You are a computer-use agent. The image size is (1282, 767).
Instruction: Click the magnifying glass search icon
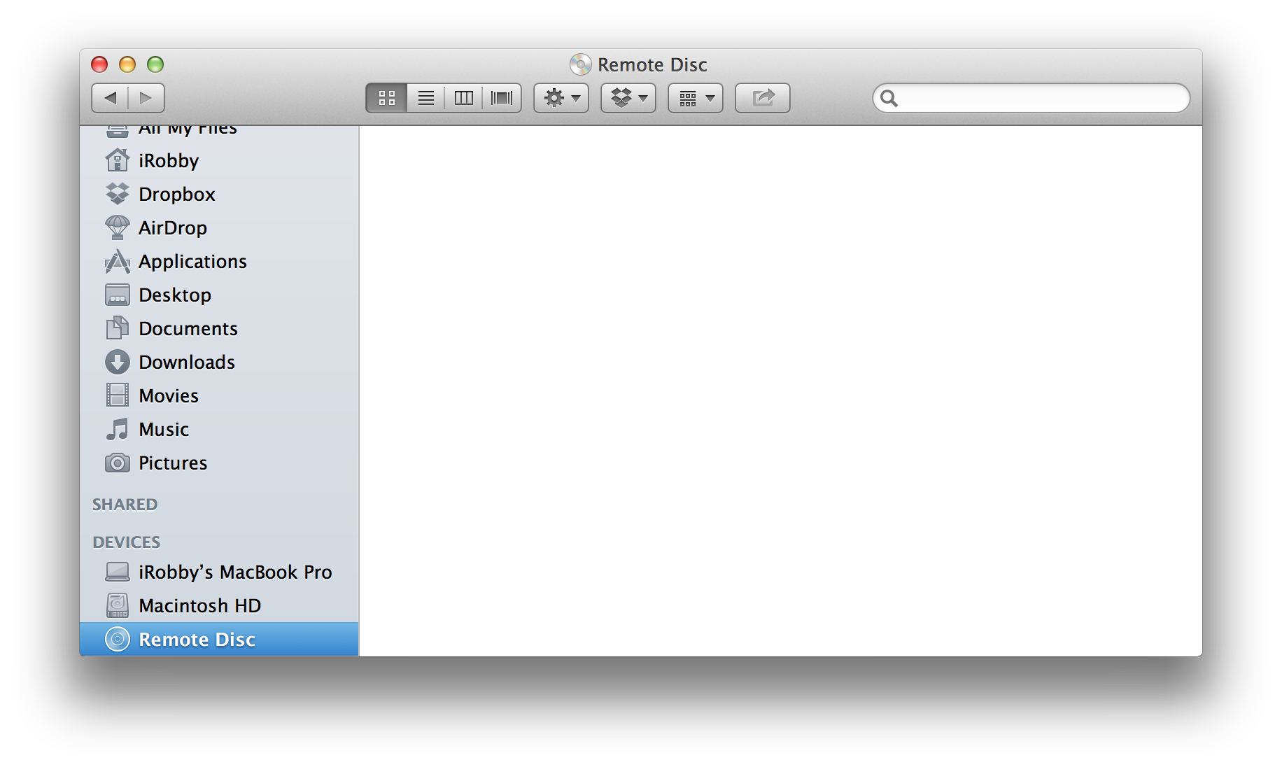point(889,98)
